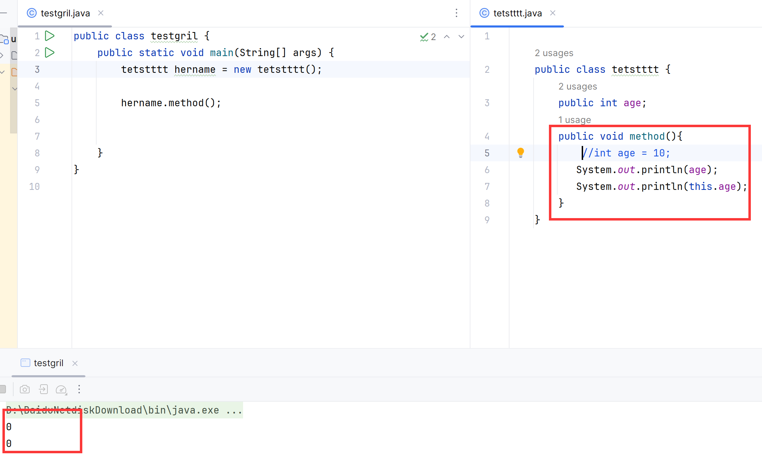
Task: Open more options in the run toolbar
Action: click(79, 389)
